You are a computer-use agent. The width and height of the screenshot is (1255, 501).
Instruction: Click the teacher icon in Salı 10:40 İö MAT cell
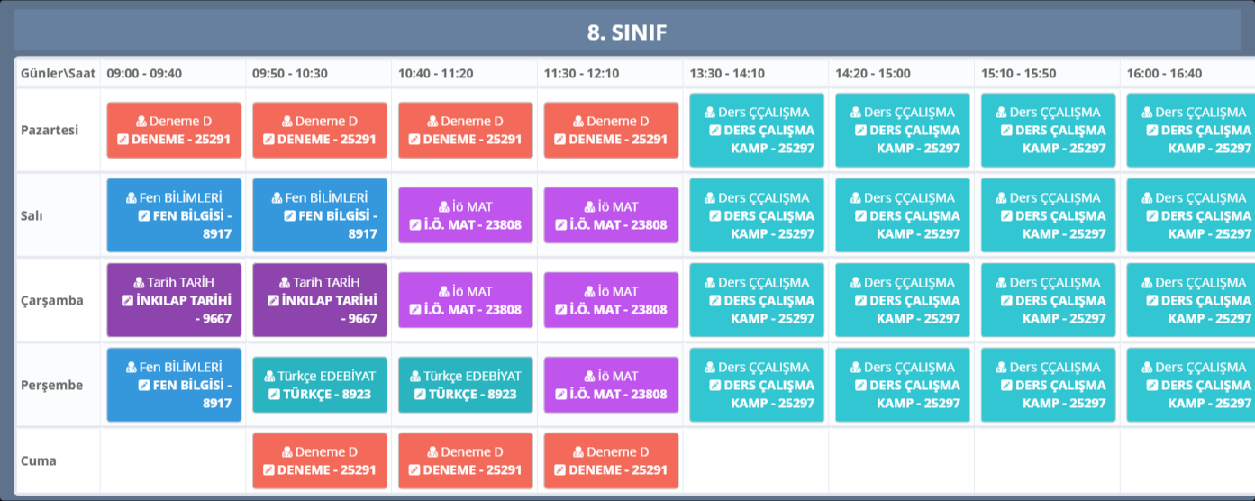point(445,206)
